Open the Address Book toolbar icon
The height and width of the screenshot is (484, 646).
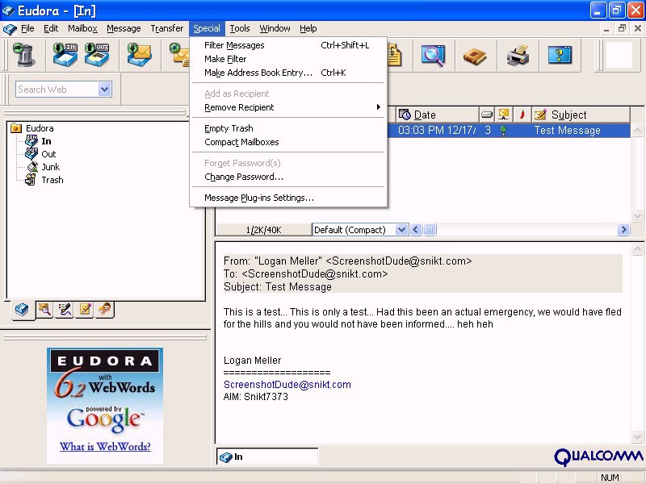[x=475, y=55]
